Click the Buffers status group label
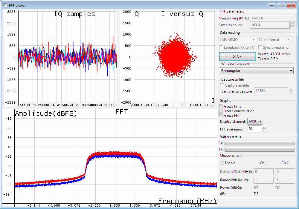Screen dimensions: 299x209 click(x=230, y=137)
